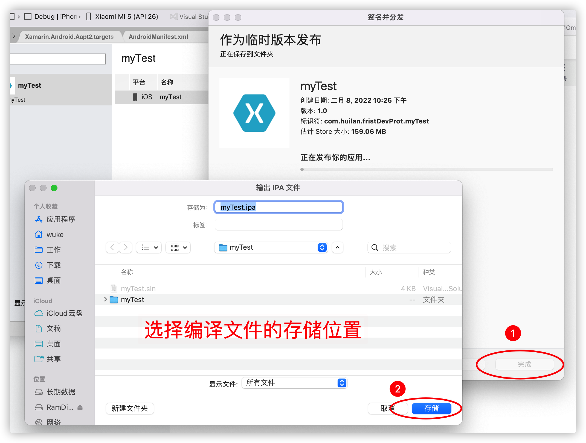Eject the RamDi... volume
586x443 pixels.
(80, 407)
